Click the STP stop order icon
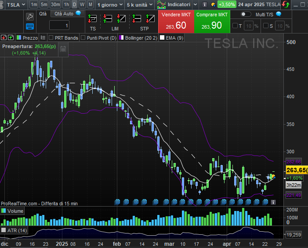 138,19
